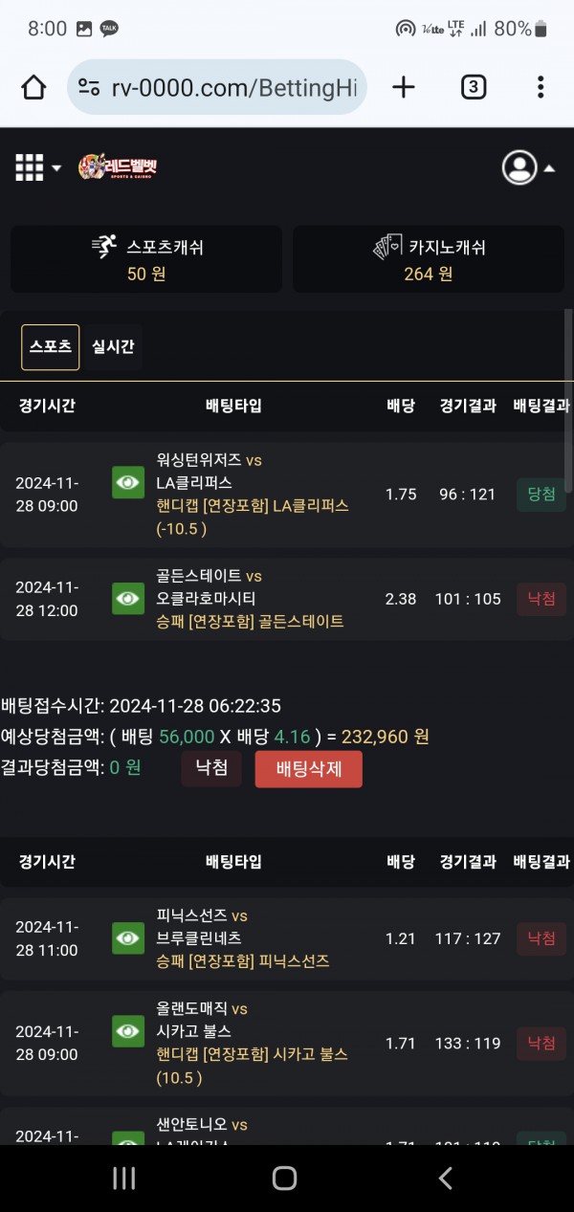Expand the user profile dropdown

pyautogui.click(x=528, y=167)
